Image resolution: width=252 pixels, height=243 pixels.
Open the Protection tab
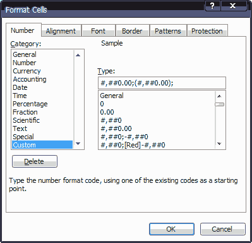[x=207, y=31]
